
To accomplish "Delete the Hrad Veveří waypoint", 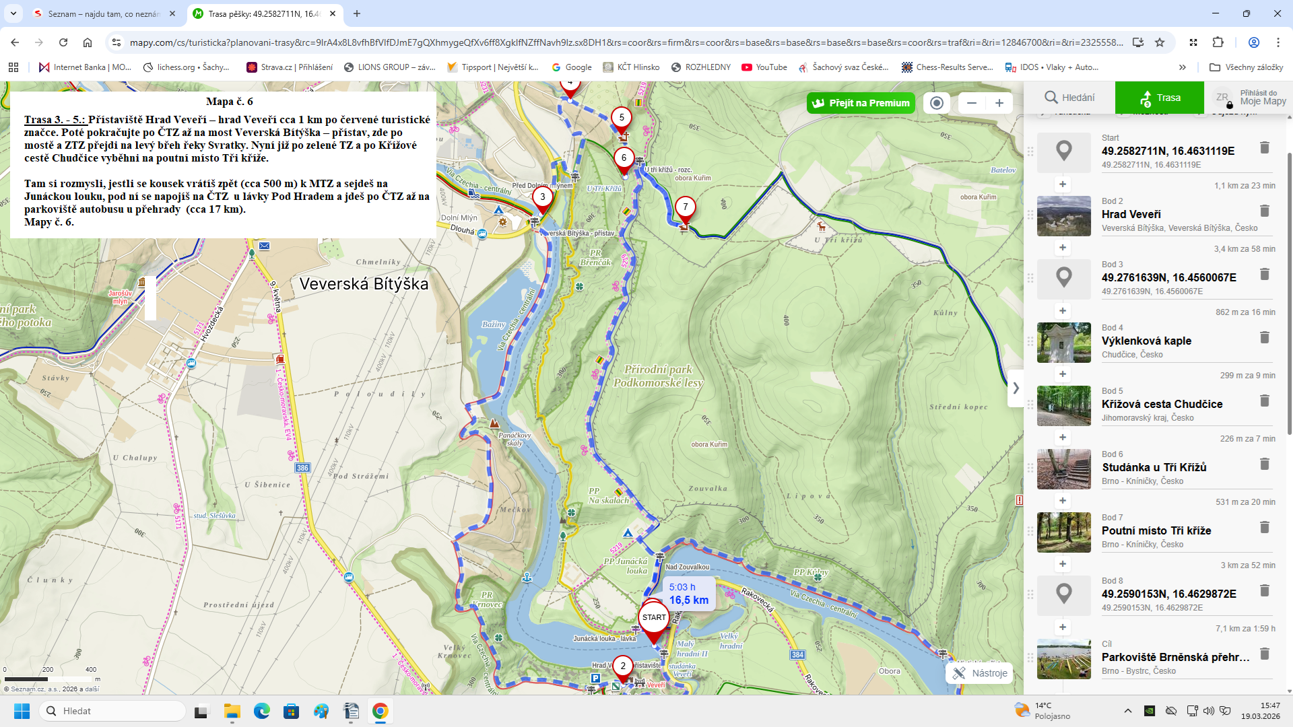I will pyautogui.click(x=1264, y=211).
